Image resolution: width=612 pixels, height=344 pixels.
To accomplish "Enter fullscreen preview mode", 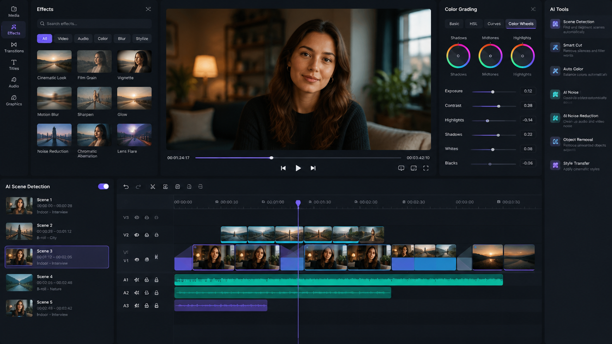I will [426, 168].
